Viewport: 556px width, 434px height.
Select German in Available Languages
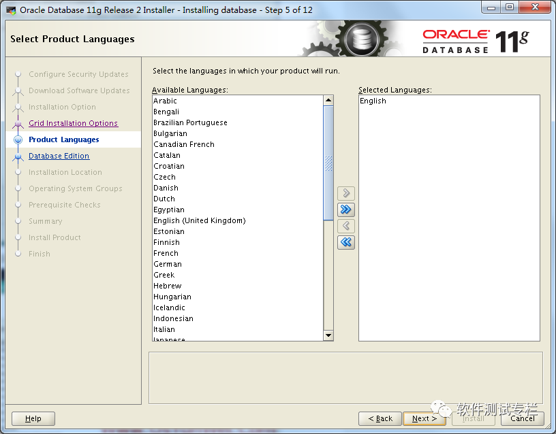pos(238,264)
